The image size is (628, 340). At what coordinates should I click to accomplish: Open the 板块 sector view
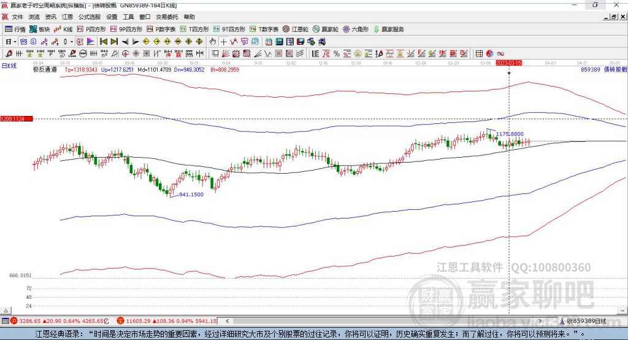pos(40,29)
